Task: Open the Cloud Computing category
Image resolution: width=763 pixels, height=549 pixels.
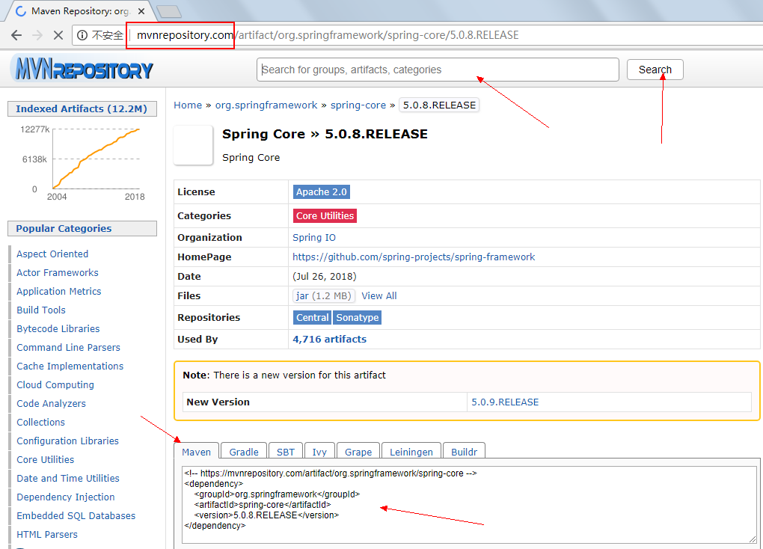Action: 55,384
